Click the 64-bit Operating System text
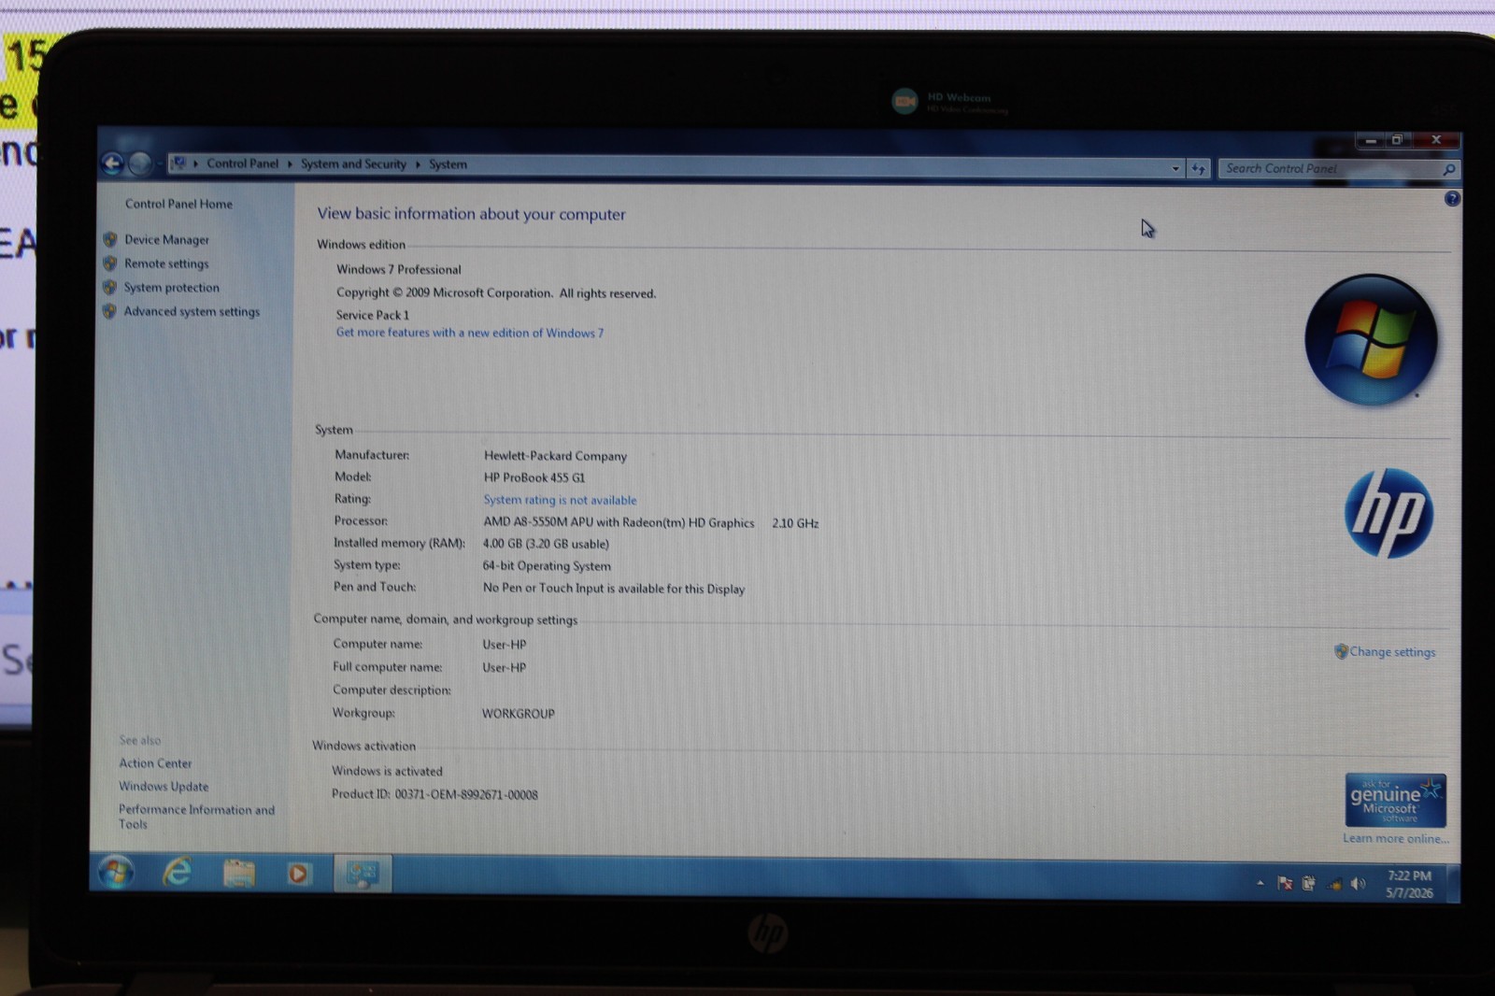The image size is (1495, 996). (x=547, y=566)
